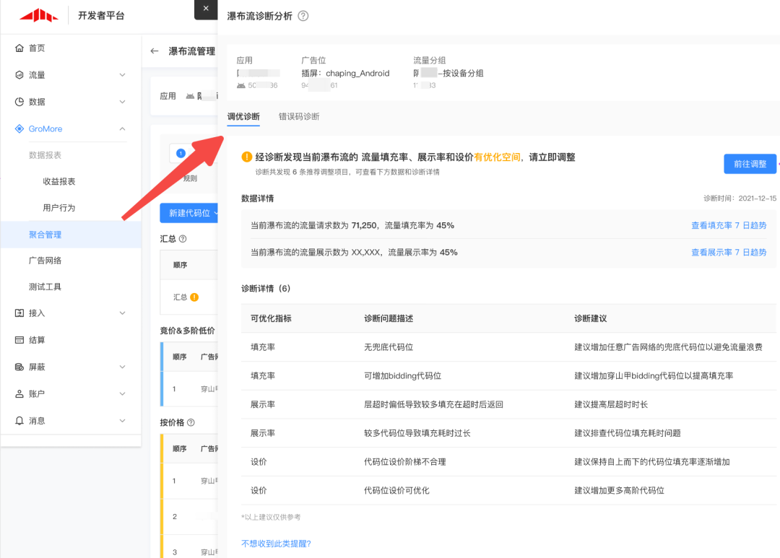Open 查看展示率 7 日趋势 link
780x558 pixels.
click(x=729, y=253)
